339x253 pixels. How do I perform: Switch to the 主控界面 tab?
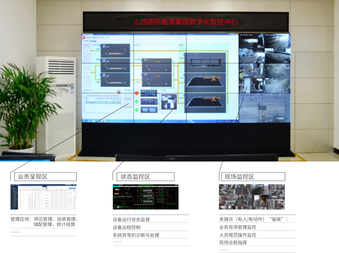(x=85, y=41)
